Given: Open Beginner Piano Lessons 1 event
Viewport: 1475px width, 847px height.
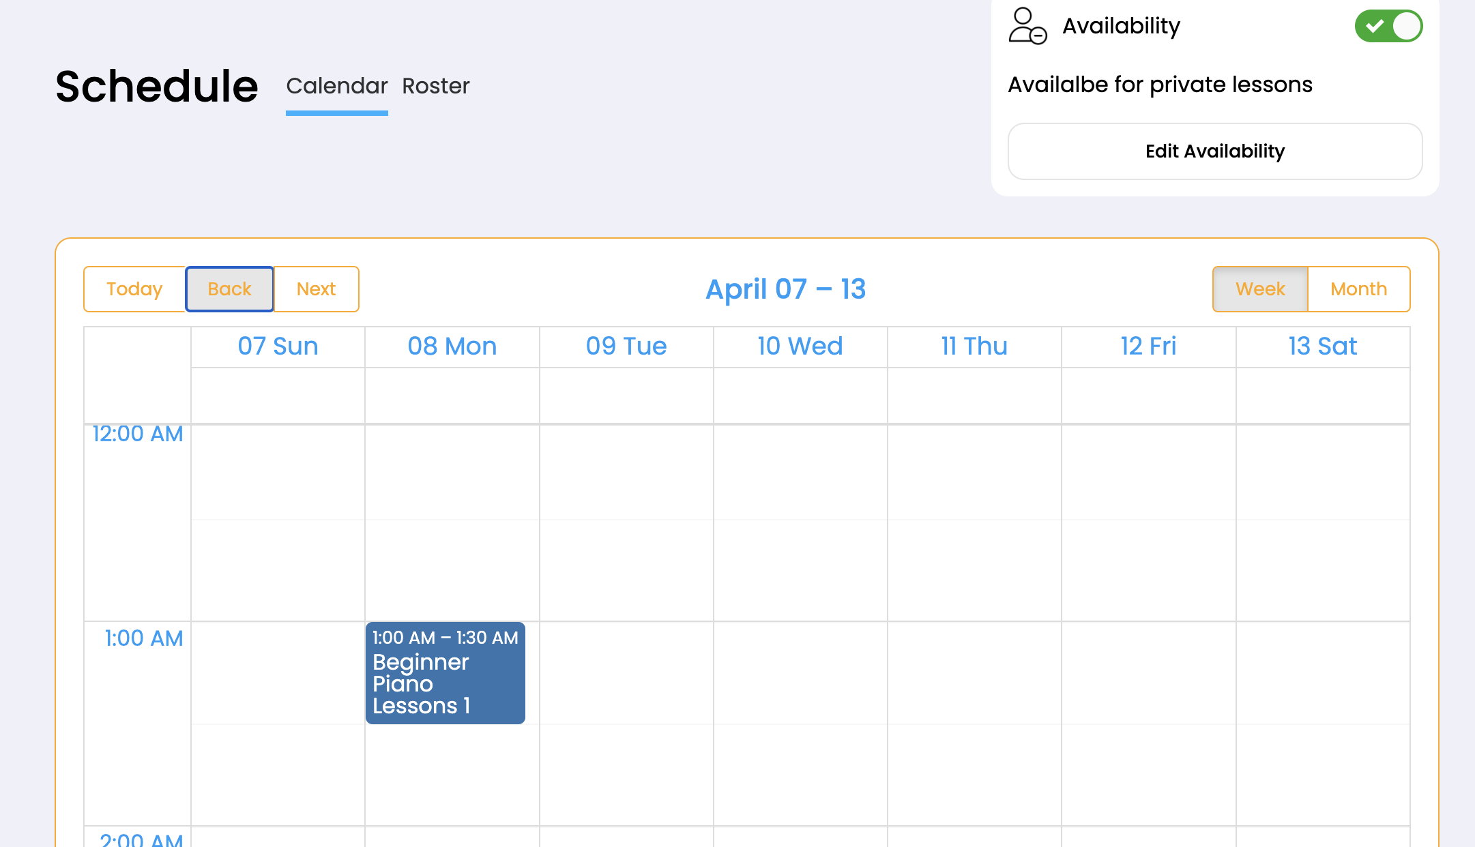Looking at the screenshot, I should pos(445,673).
